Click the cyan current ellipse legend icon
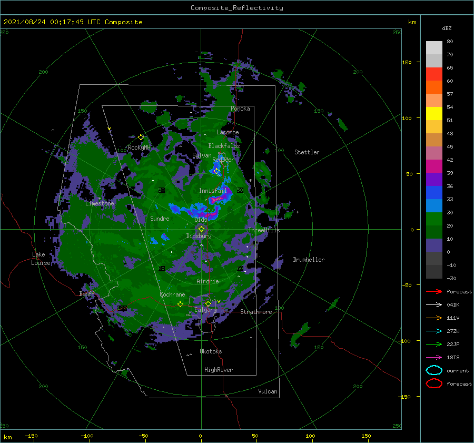This screenshot has width=474, height=443. click(434, 370)
